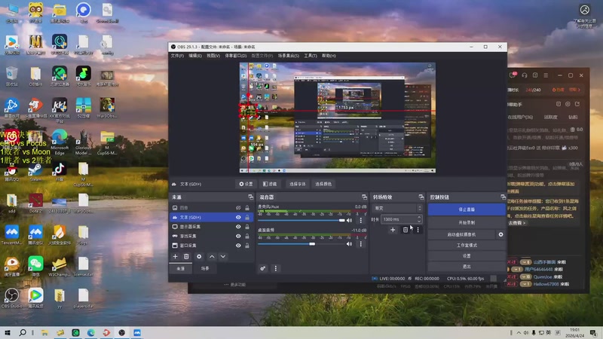
Task: Open advanced audio properties gear in mixer
Action: pos(263,268)
